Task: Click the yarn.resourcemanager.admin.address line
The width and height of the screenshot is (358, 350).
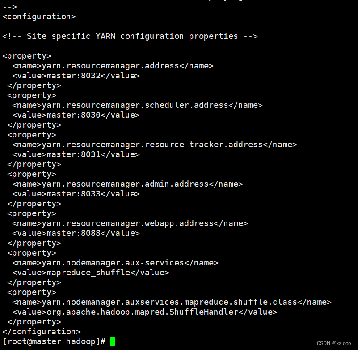Action: point(128,184)
